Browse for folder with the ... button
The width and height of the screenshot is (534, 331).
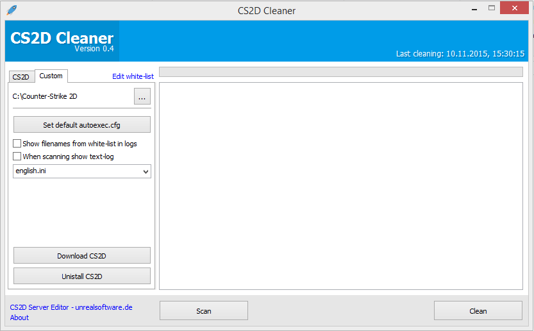point(142,96)
